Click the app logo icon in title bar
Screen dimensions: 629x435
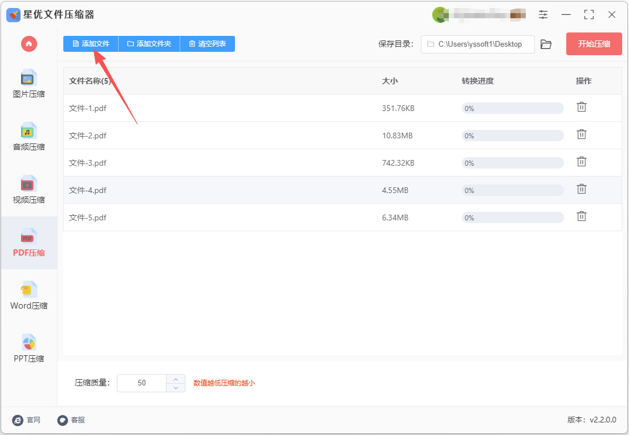pos(13,15)
